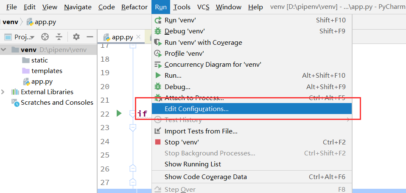Open Project panel settings gear
406x193 pixels.
coord(76,37)
